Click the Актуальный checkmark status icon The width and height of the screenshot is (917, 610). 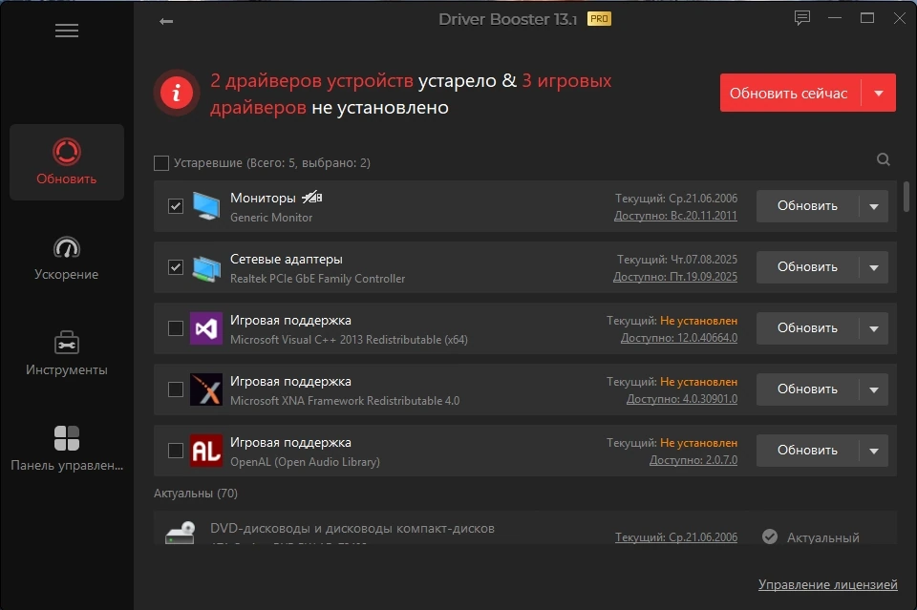point(770,536)
